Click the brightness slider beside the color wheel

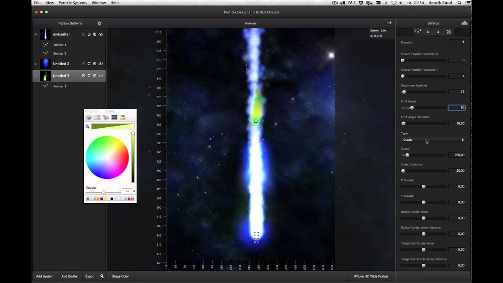(x=133, y=157)
